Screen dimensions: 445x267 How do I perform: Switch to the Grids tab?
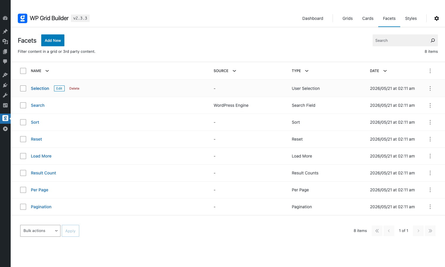[347, 18]
